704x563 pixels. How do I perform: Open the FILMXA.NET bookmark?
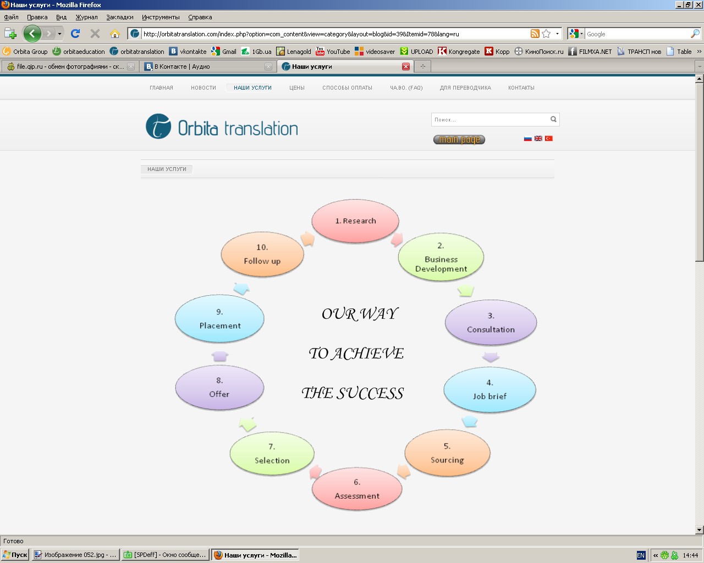pyautogui.click(x=590, y=52)
